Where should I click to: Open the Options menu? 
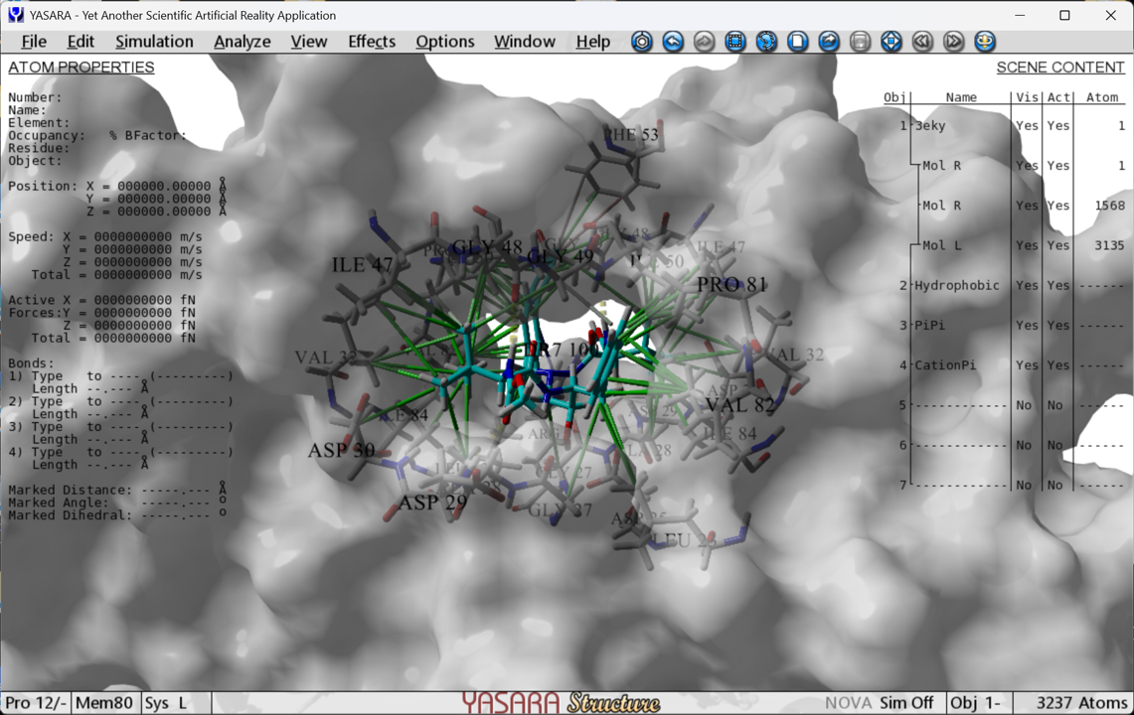[445, 41]
